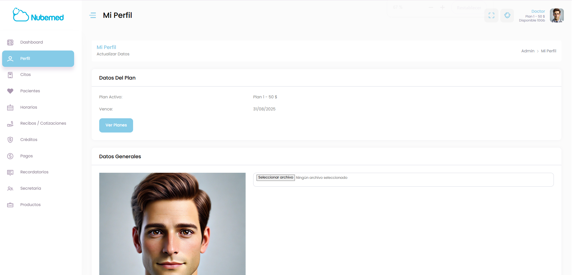Click the Dashboard sidebar icon
This screenshot has width=572, height=275.
pos(10,42)
